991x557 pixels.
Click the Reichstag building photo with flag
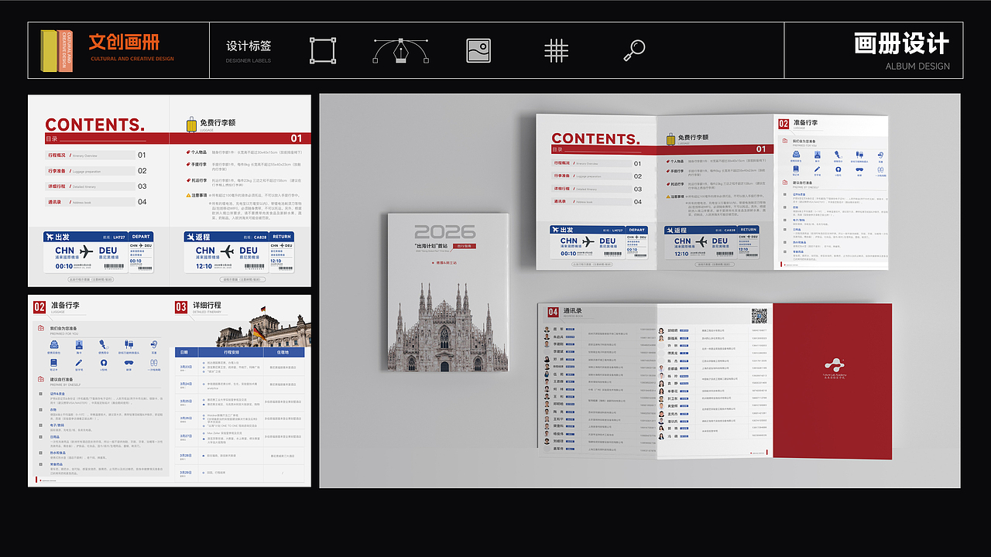263,326
